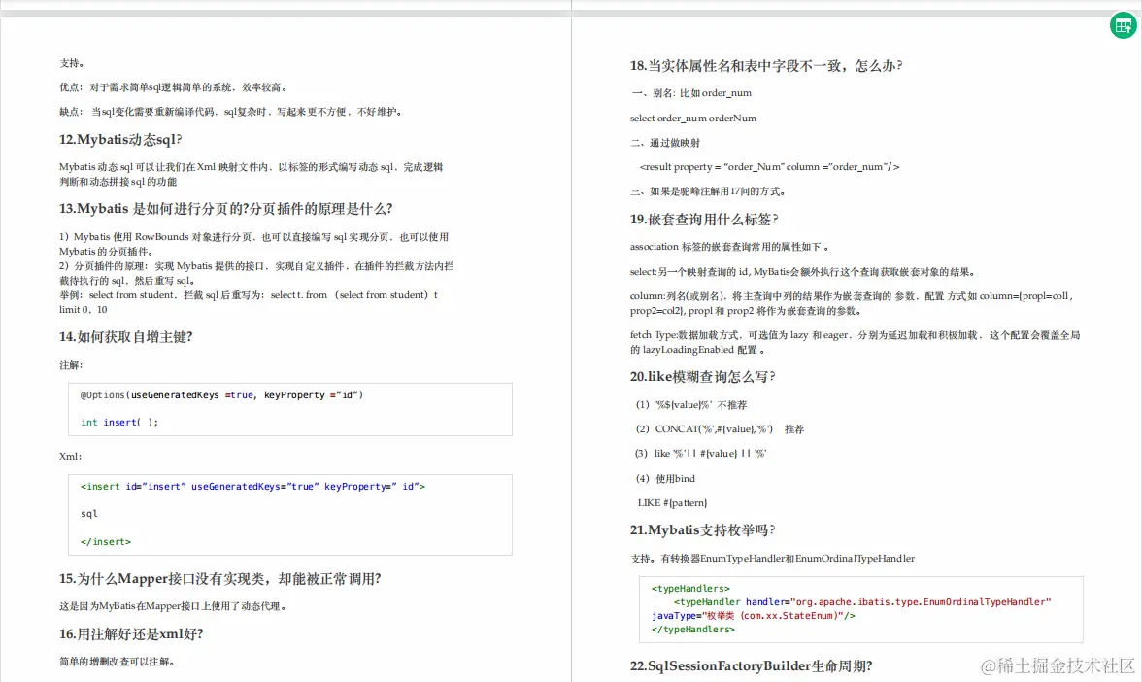Screen dimensions: 1142x682
Task: Click the line '简单的增删改查可以注解。'
Action: coord(117,662)
